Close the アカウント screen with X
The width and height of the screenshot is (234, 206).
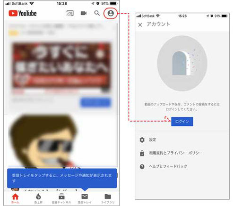tap(140, 25)
